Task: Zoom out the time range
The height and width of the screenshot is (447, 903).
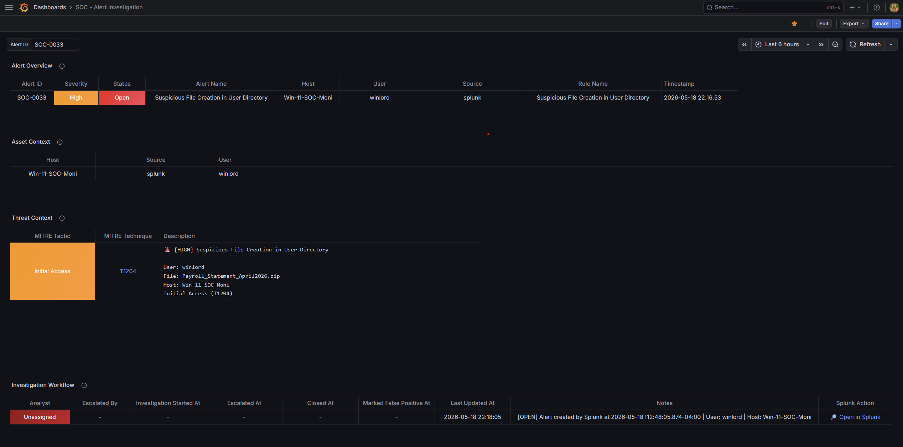Action: tap(835, 44)
